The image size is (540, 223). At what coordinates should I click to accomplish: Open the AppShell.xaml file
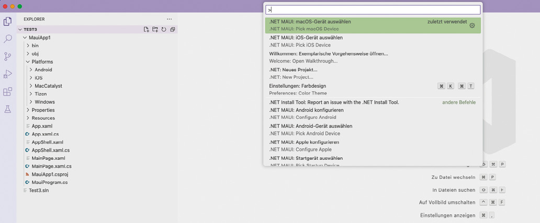tap(47, 142)
